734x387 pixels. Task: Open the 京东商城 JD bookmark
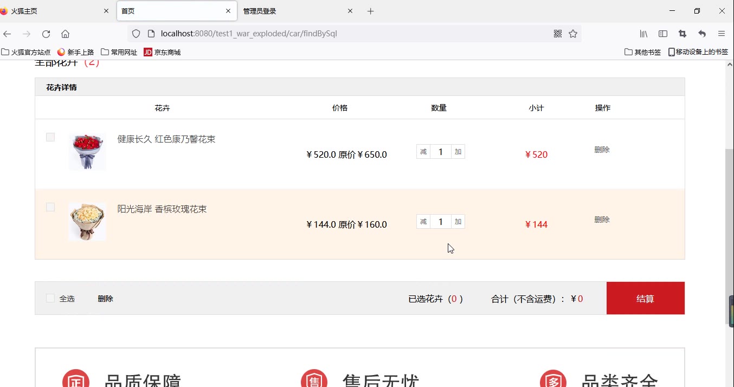click(162, 52)
